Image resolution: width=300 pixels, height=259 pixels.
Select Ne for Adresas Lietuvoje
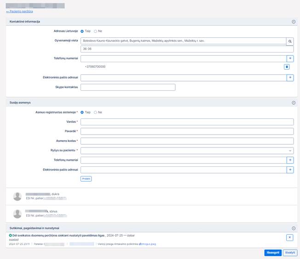point(95,31)
